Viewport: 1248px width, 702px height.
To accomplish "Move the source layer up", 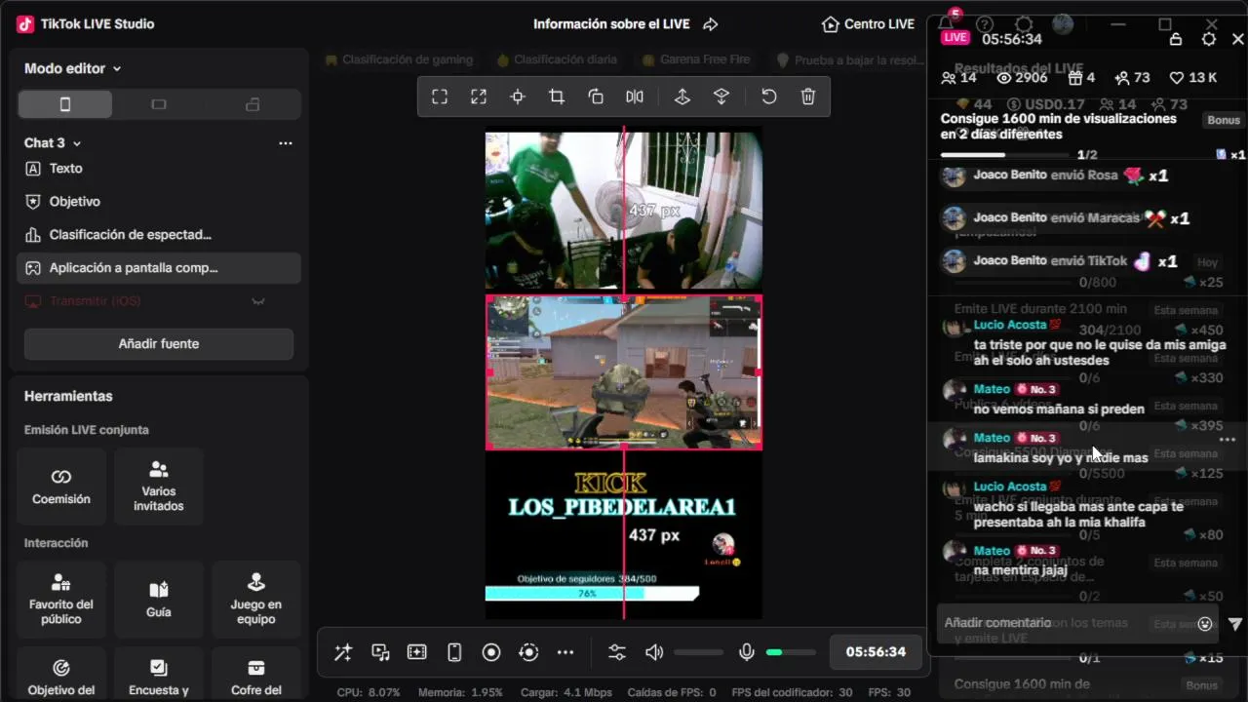I will 682,97.
